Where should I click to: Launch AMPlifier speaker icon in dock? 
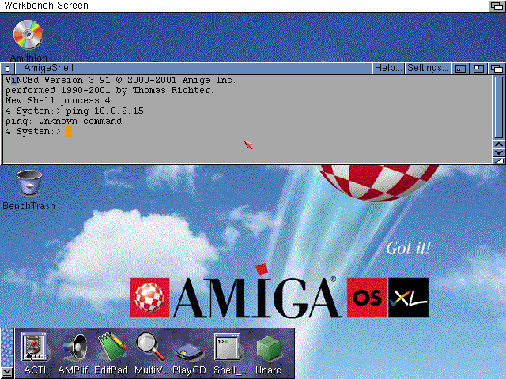click(76, 347)
